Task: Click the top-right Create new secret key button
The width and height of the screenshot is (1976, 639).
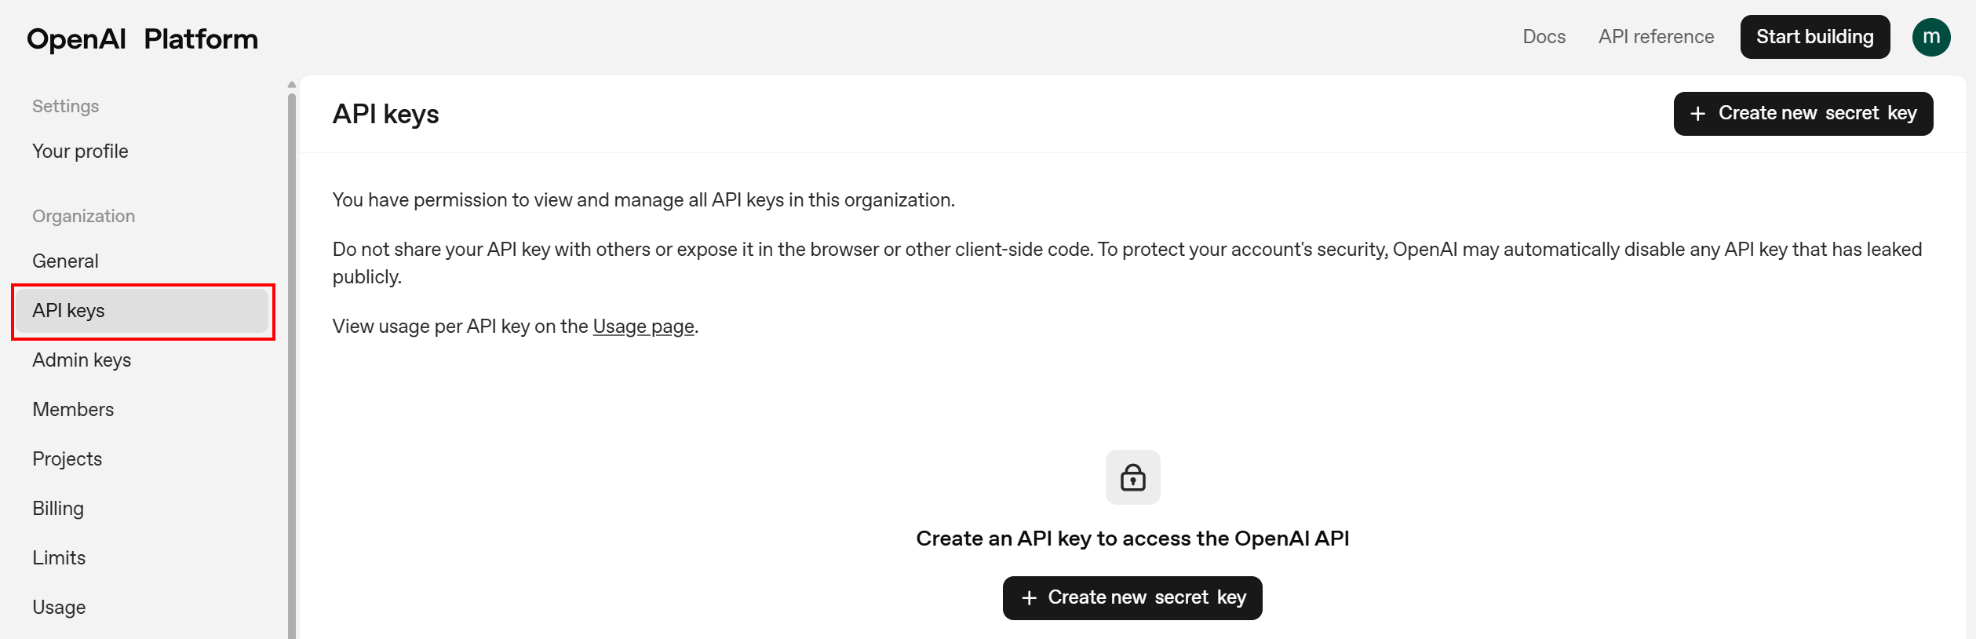Action: point(1803,114)
